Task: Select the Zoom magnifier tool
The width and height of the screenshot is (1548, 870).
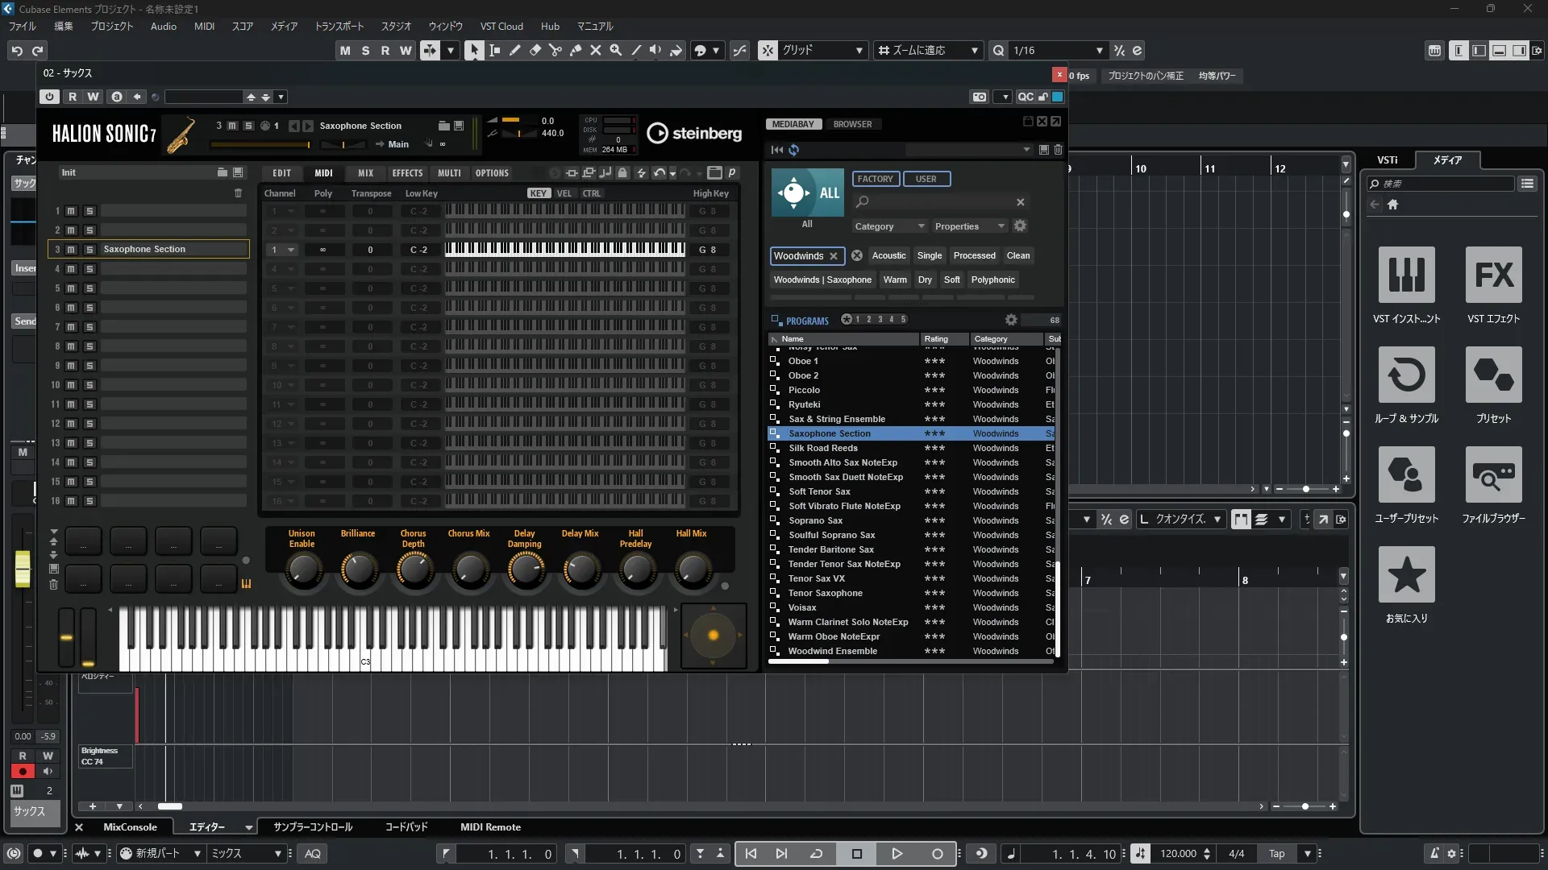Action: click(x=615, y=50)
